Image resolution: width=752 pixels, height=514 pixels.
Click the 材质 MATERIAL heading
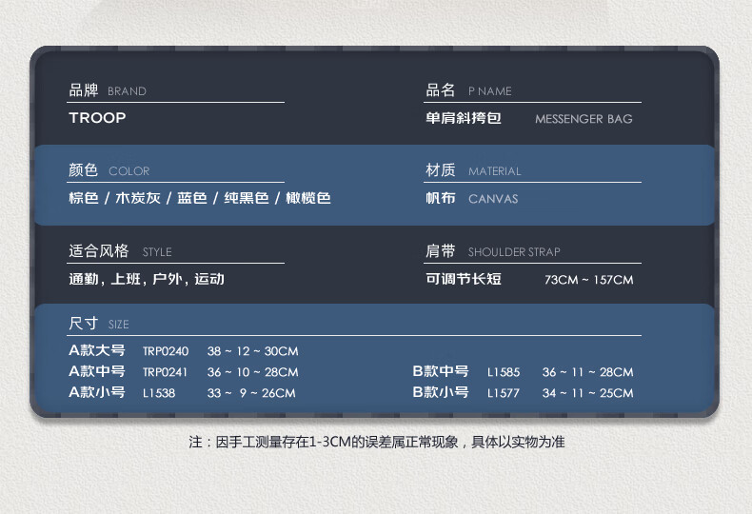point(473,170)
